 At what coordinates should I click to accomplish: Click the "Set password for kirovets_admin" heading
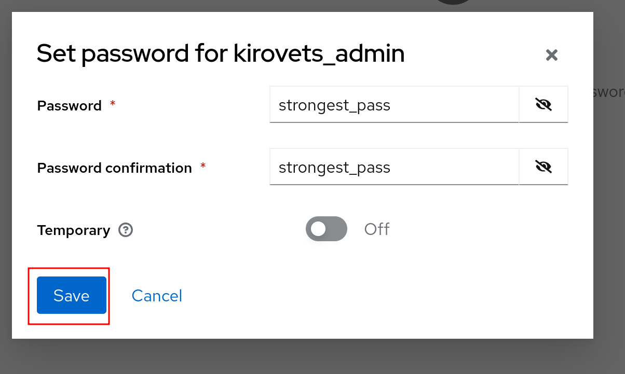(221, 54)
